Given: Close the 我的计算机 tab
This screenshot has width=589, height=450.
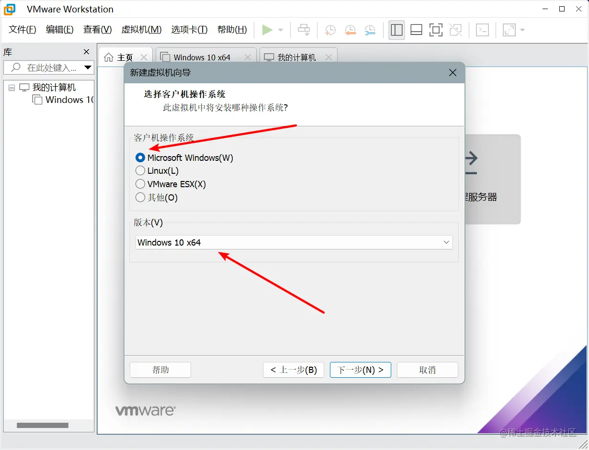Looking at the screenshot, I should click(328, 57).
